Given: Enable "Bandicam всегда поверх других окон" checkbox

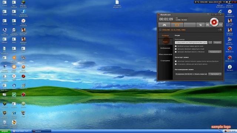Looking at the screenshot, I should 176,46.
